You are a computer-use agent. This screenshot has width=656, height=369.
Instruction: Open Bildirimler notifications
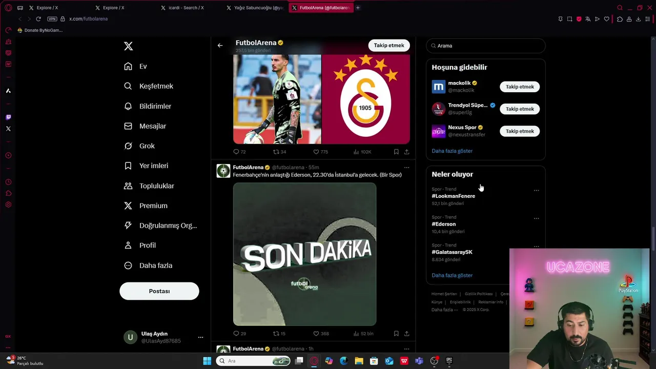[x=148, y=106]
